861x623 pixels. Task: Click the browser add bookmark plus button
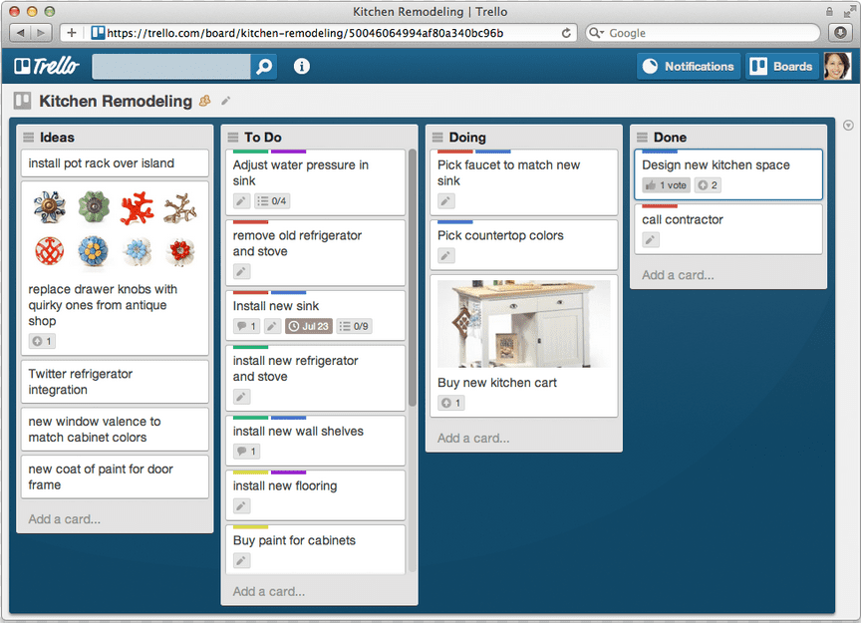[72, 33]
